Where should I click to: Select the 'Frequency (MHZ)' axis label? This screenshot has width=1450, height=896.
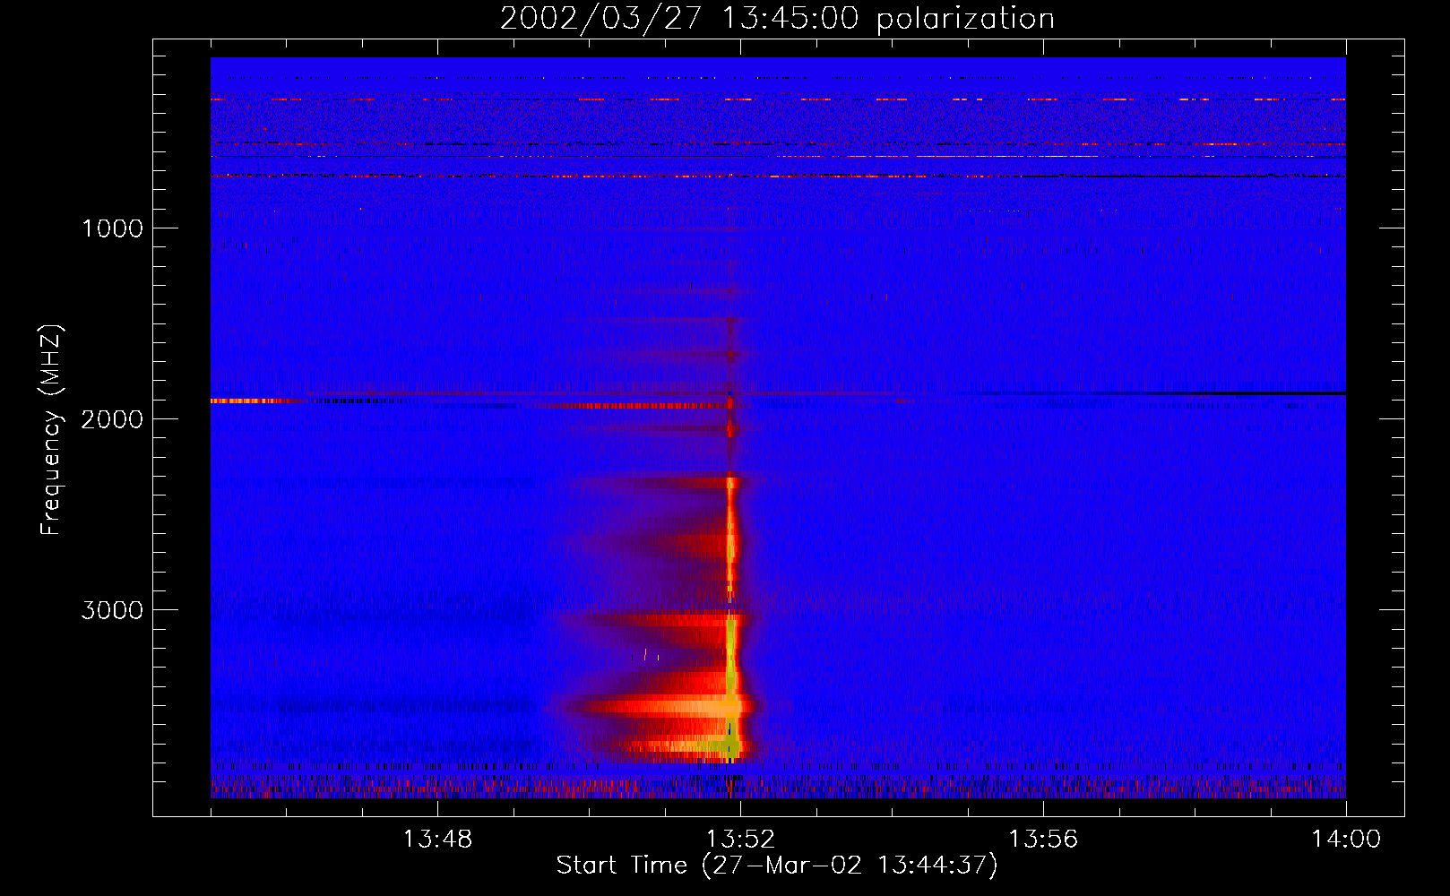tap(52, 430)
